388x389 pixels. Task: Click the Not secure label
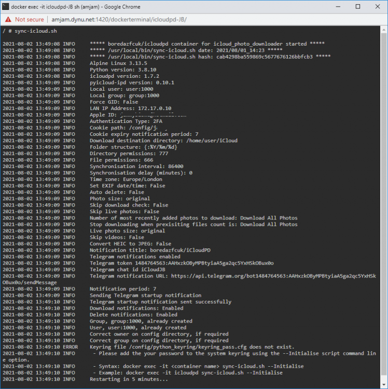pos(29,20)
